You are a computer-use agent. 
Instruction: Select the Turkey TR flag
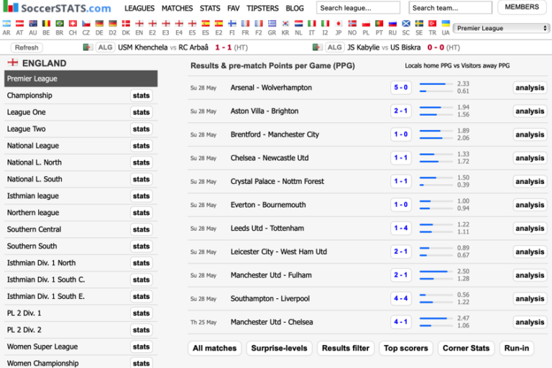pos(432,24)
